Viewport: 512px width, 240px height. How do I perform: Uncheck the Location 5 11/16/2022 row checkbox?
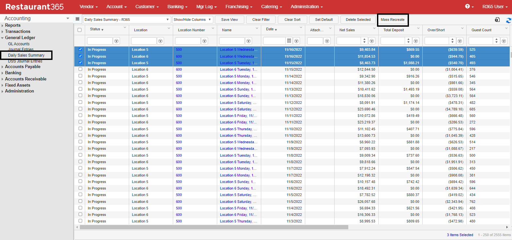coord(80,49)
